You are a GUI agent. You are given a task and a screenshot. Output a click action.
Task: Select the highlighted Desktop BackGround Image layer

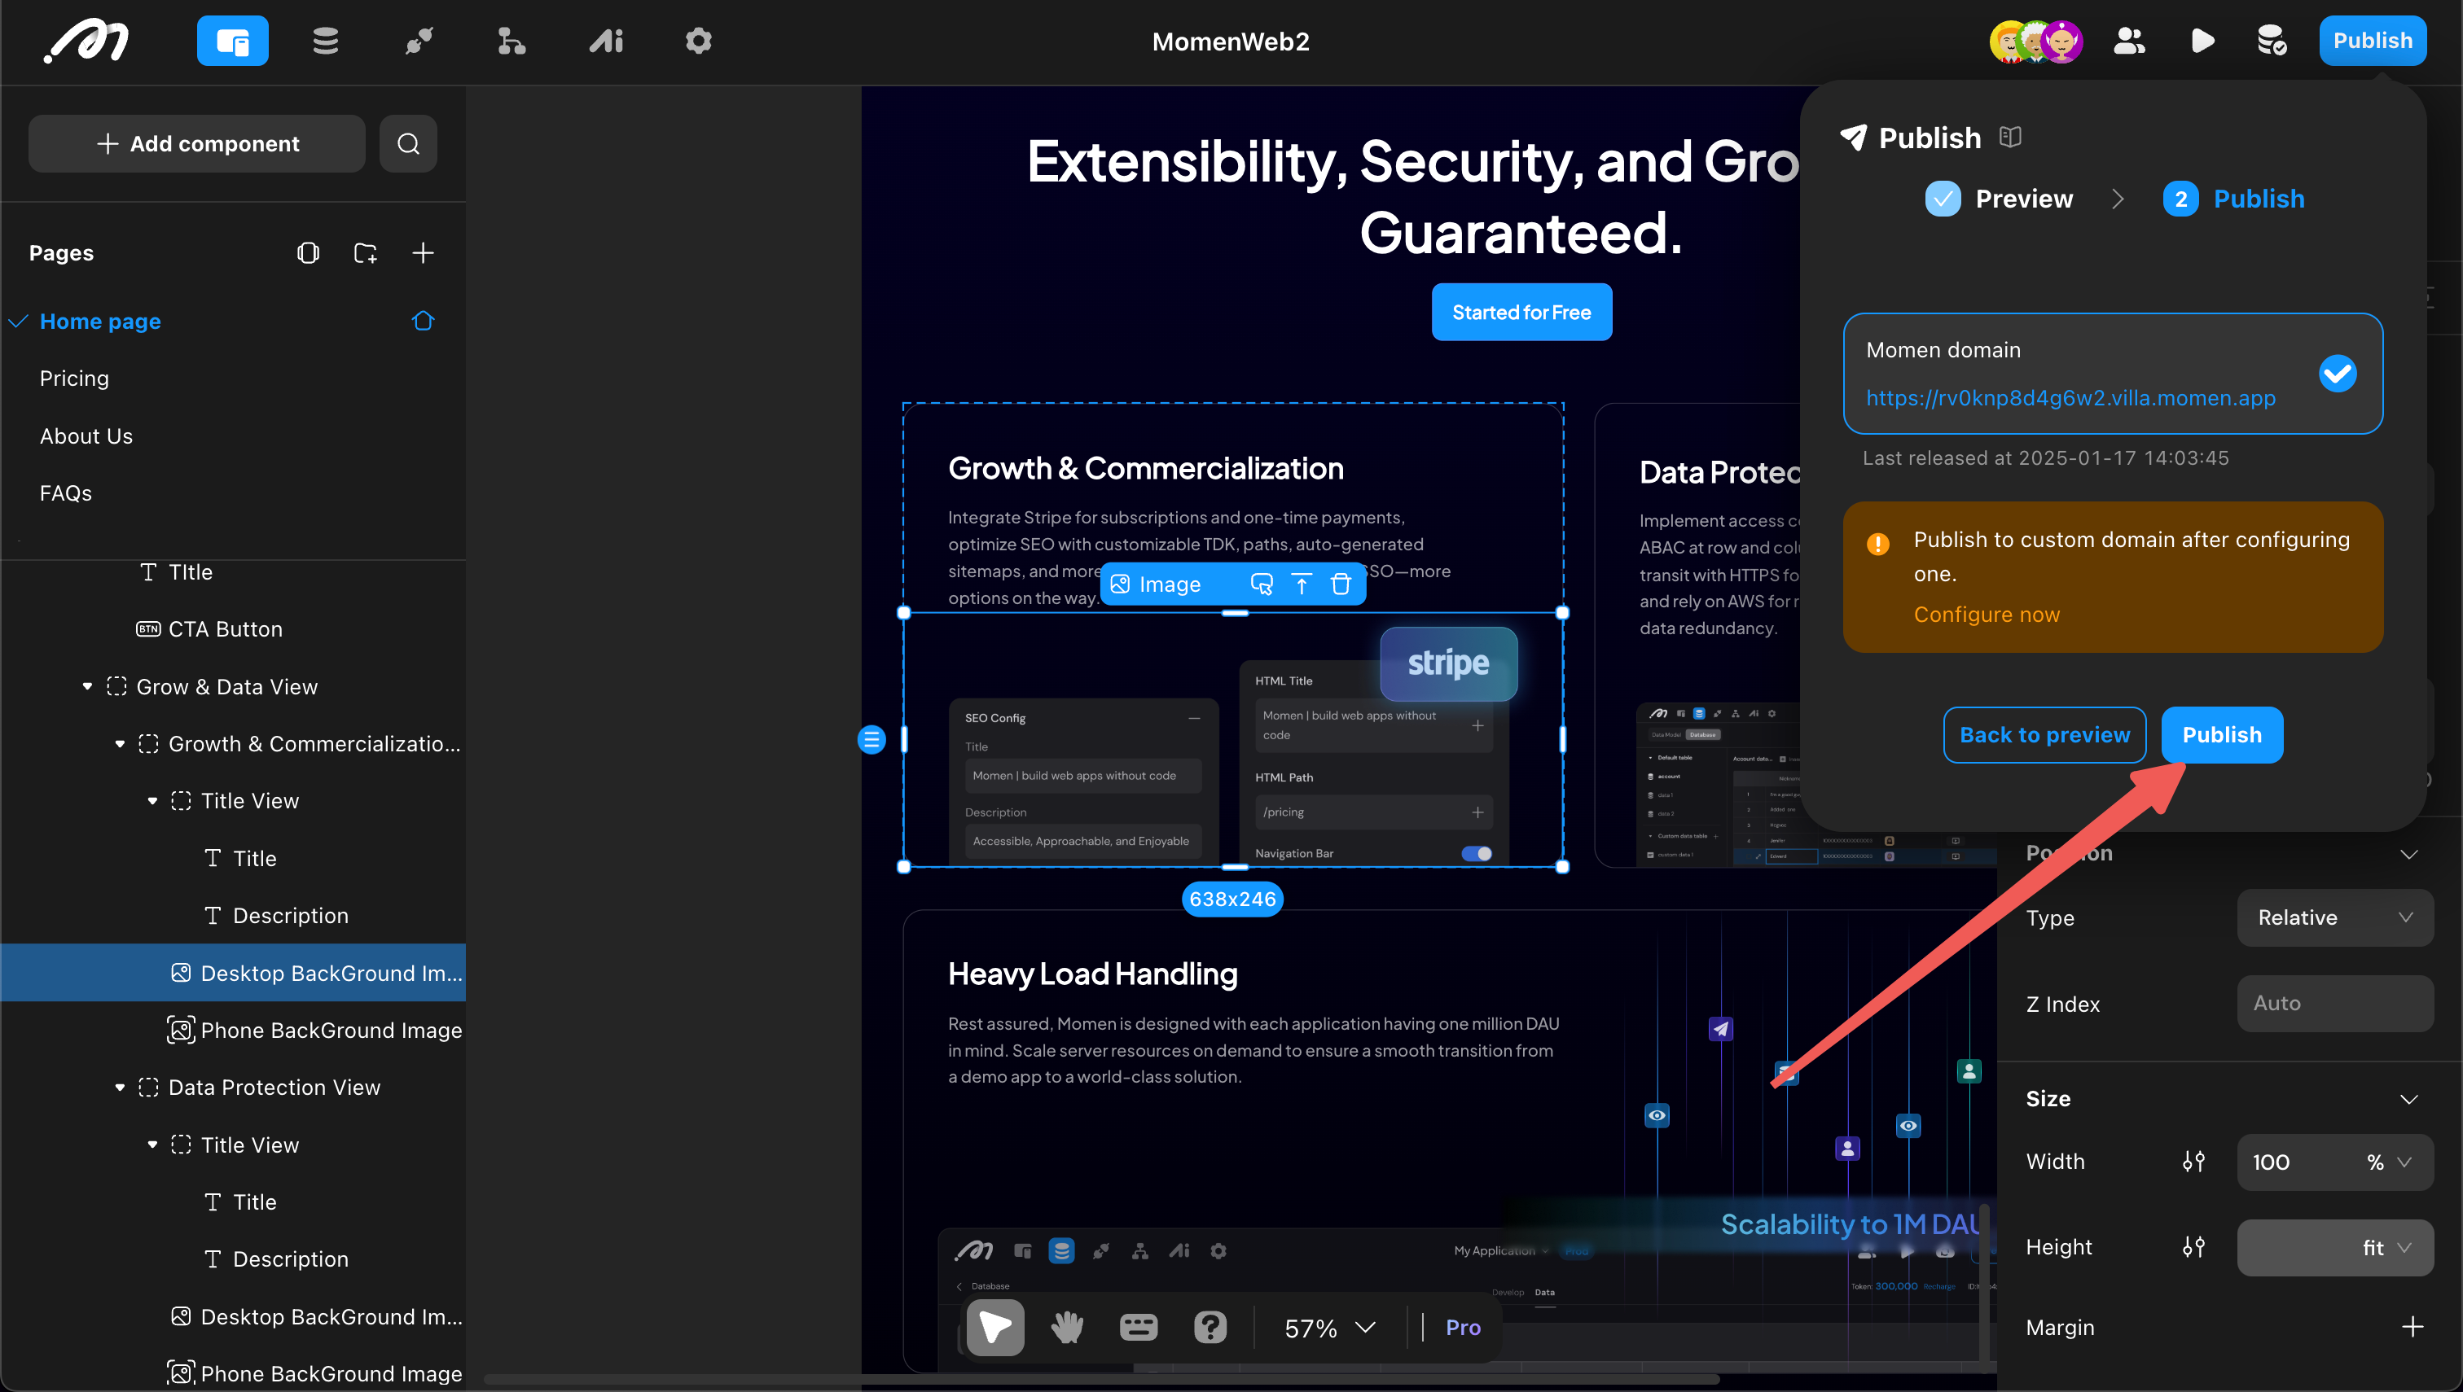pyautogui.click(x=234, y=972)
